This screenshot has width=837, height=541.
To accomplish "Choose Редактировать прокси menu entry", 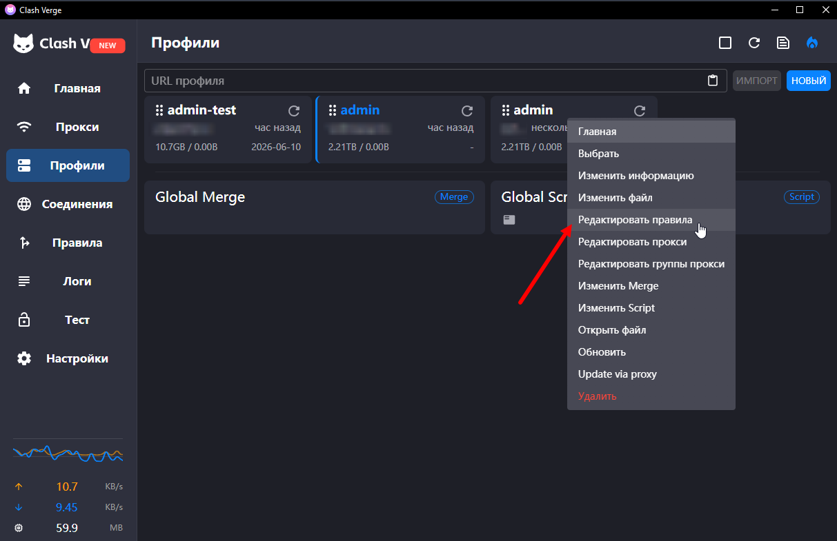I will pyautogui.click(x=651, y=242).
